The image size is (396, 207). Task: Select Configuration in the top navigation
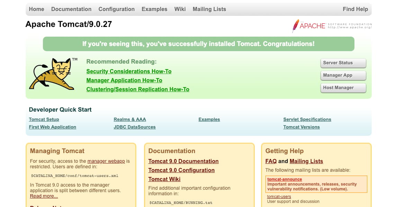pyautogui.click(x=116, y=9)
